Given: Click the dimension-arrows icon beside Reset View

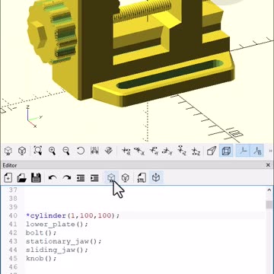Looking at the screenshot, I should tap(94, 151).
